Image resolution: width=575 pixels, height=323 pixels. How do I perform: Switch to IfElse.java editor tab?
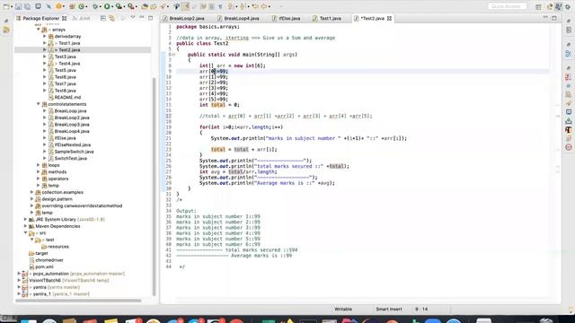coord(286,18)
